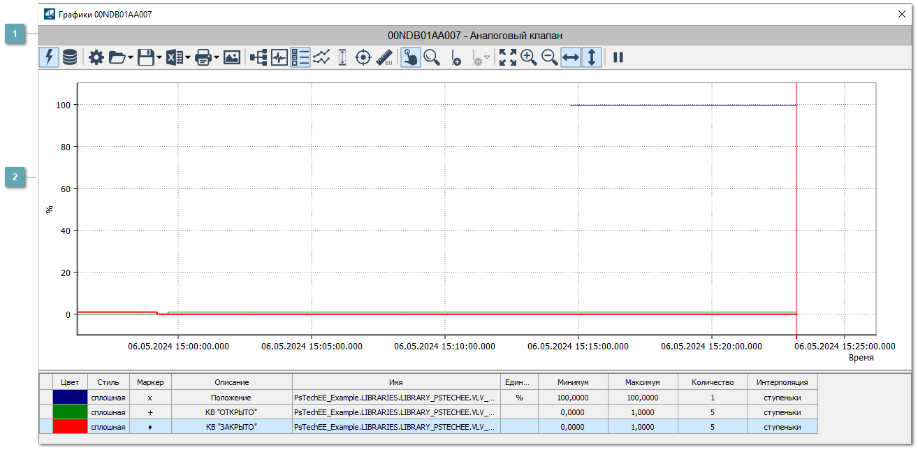Select the Положение row in the legend
918x450 pixels.
pos(231,397)
